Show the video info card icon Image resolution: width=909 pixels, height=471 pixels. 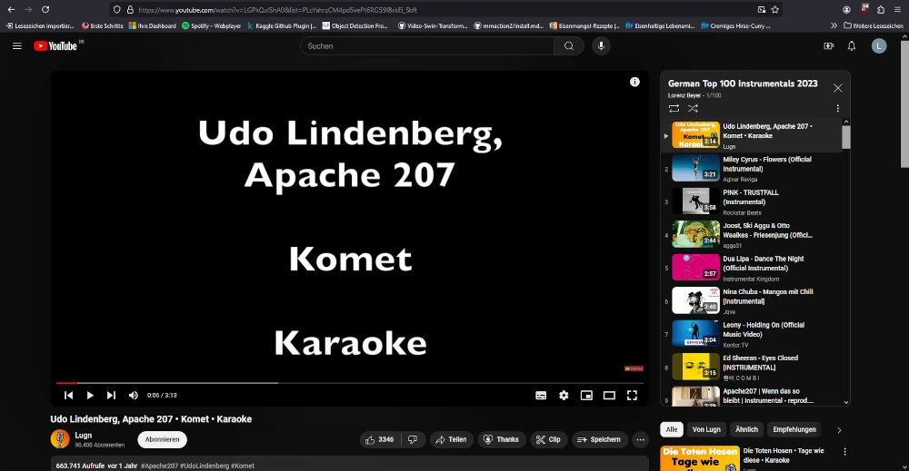point(634,83)
